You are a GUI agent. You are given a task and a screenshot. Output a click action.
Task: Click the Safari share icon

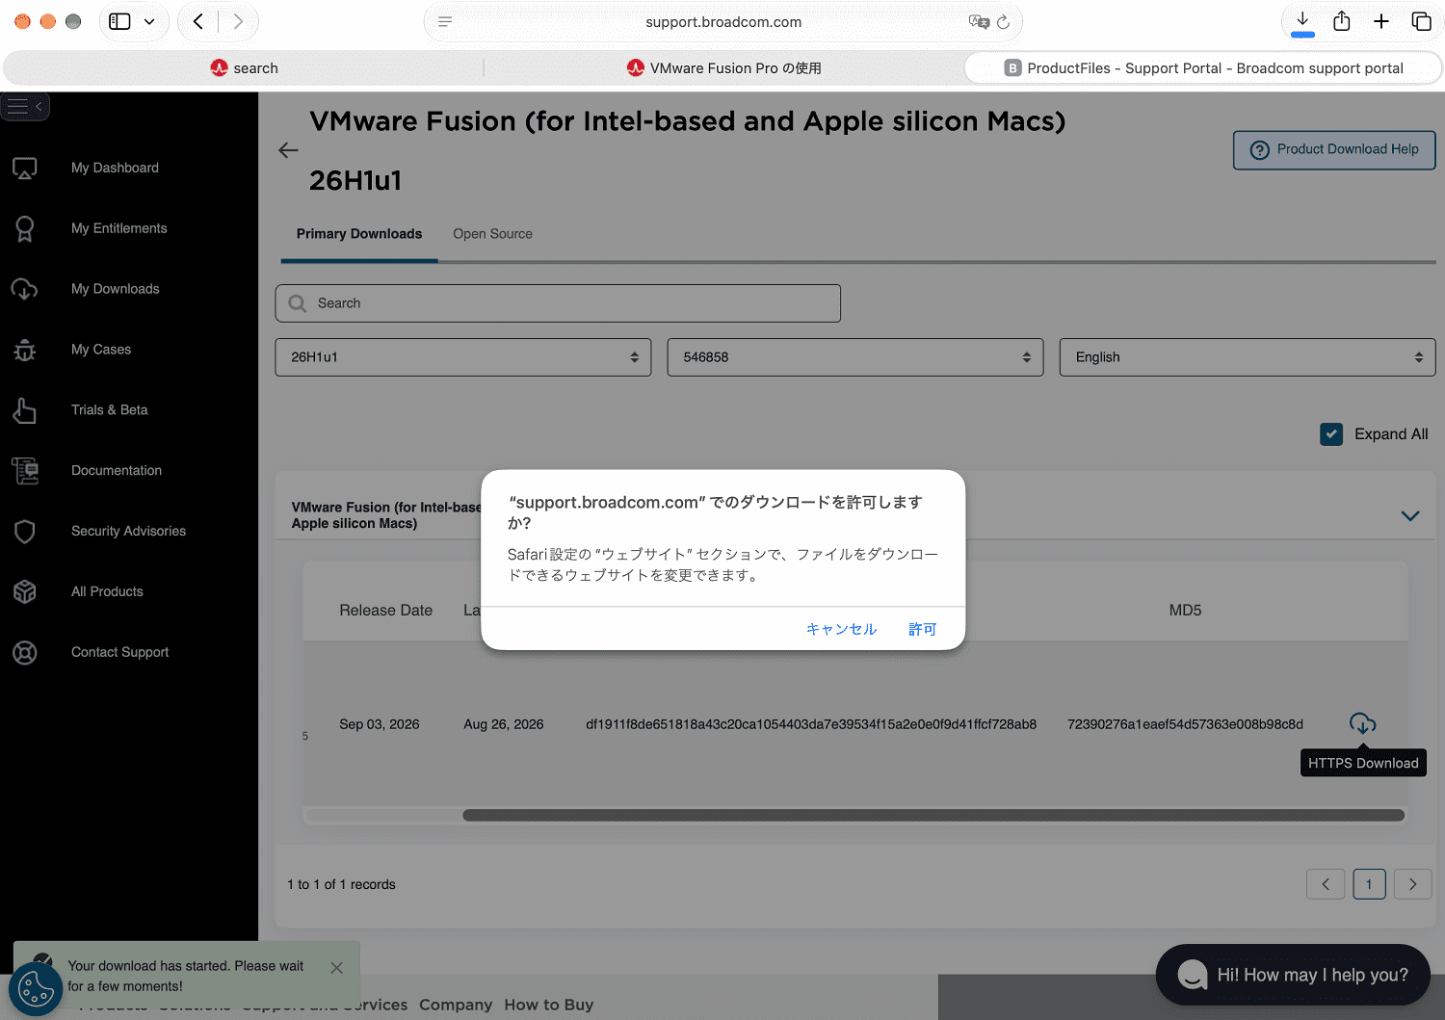coord(1342,21)
